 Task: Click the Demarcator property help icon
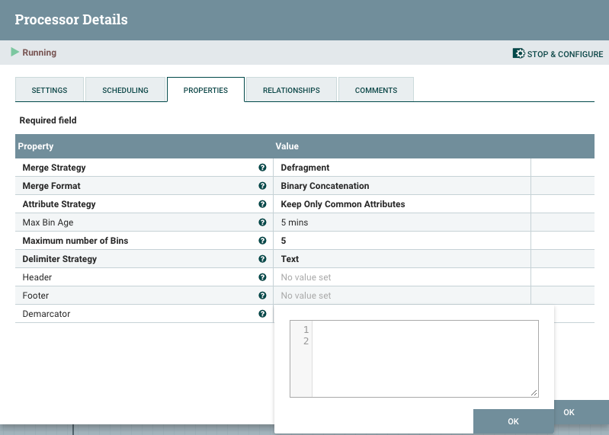(262, 314)
